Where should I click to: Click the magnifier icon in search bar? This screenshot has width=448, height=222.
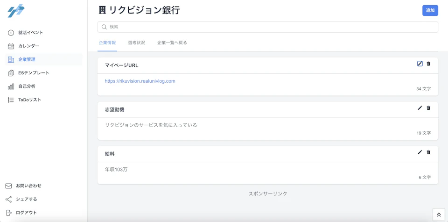point(104,27)
